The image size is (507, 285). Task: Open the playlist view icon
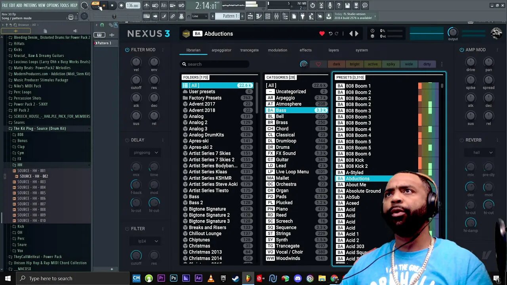(x=250, y=16)
